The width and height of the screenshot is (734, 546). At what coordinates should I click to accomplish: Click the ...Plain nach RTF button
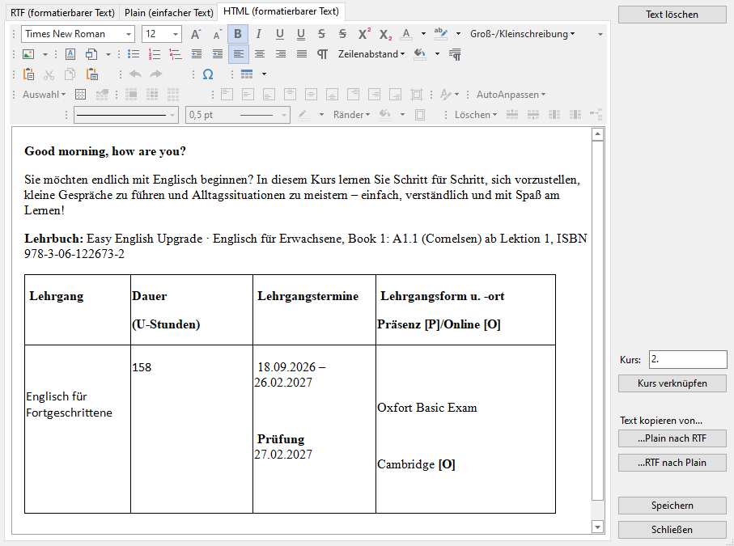[x=672, y=438]
